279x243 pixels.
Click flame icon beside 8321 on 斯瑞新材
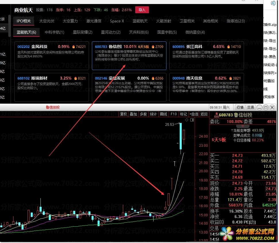coord(75,78)
